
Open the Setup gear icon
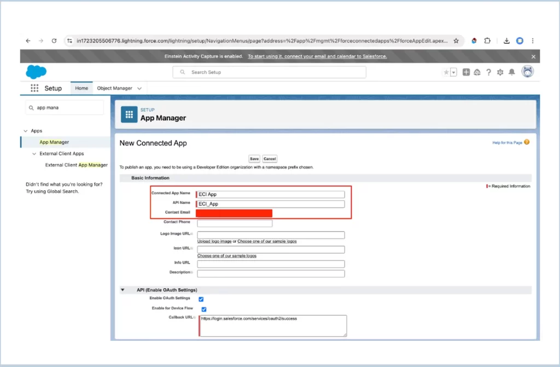pos(500,72)
